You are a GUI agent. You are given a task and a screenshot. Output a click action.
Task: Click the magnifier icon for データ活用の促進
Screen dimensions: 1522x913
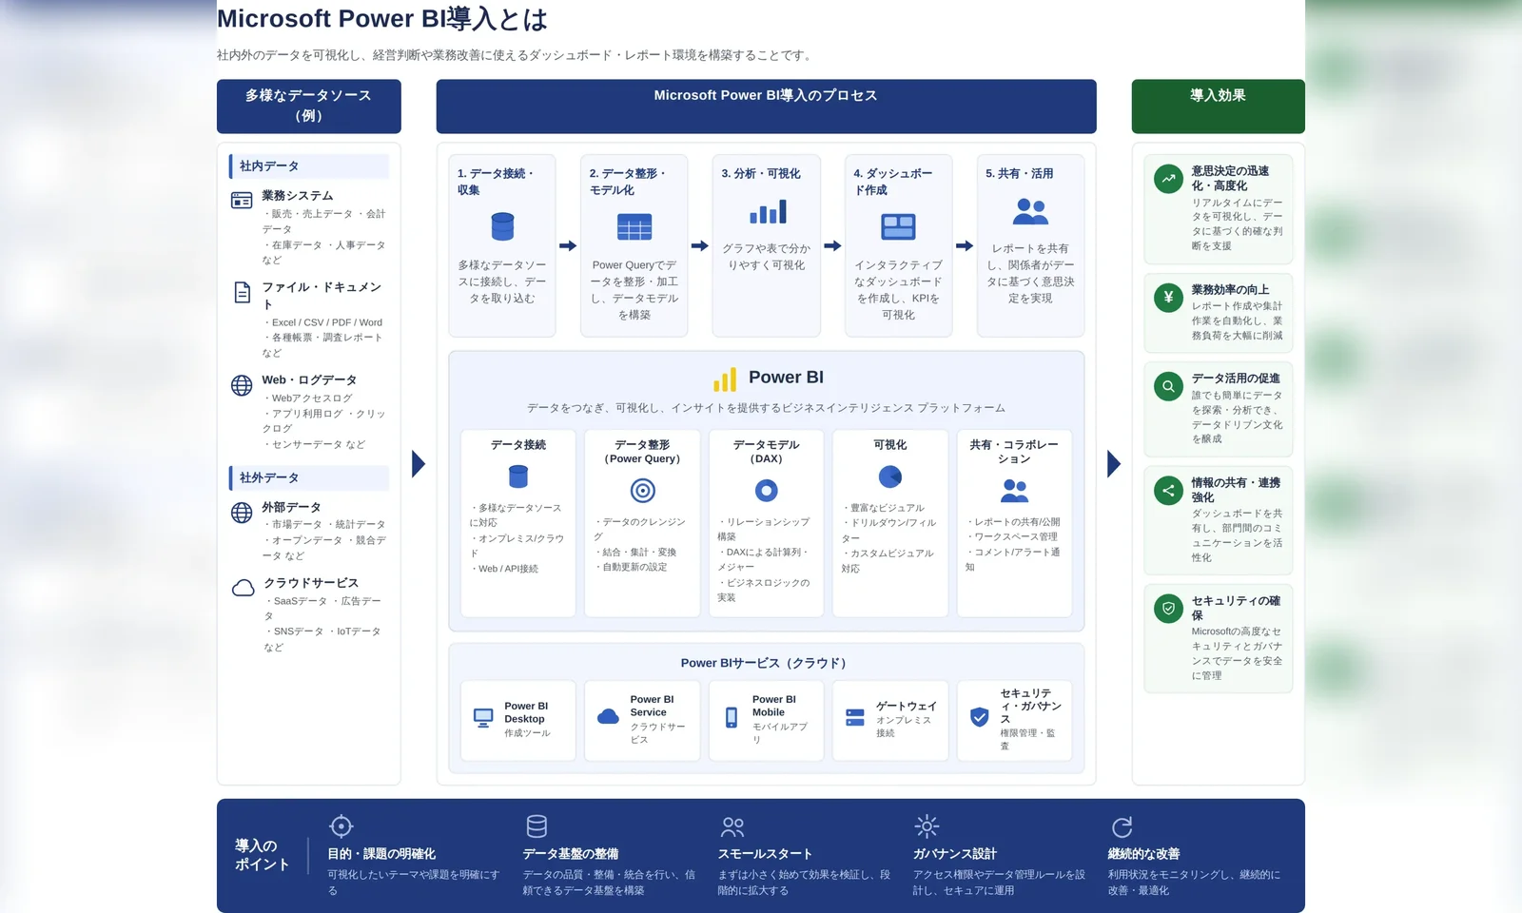coord(1168,386)
